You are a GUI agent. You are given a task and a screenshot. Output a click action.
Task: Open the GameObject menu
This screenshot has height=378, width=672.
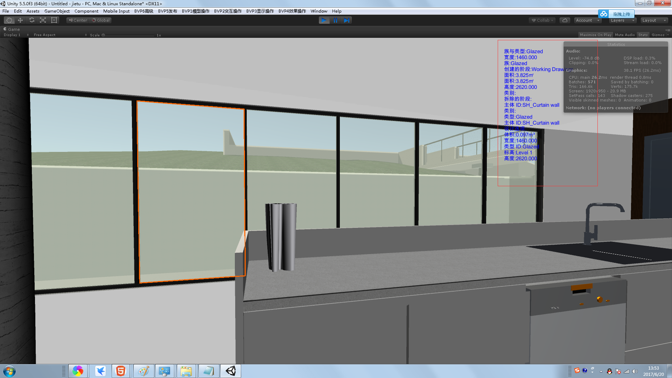click(57, 11)
